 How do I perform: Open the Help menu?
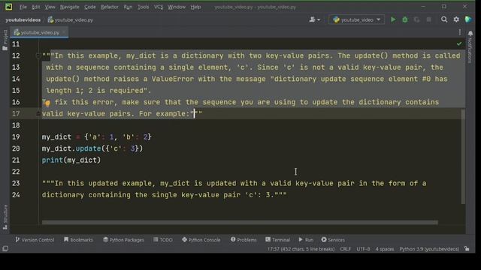point(195,7)
